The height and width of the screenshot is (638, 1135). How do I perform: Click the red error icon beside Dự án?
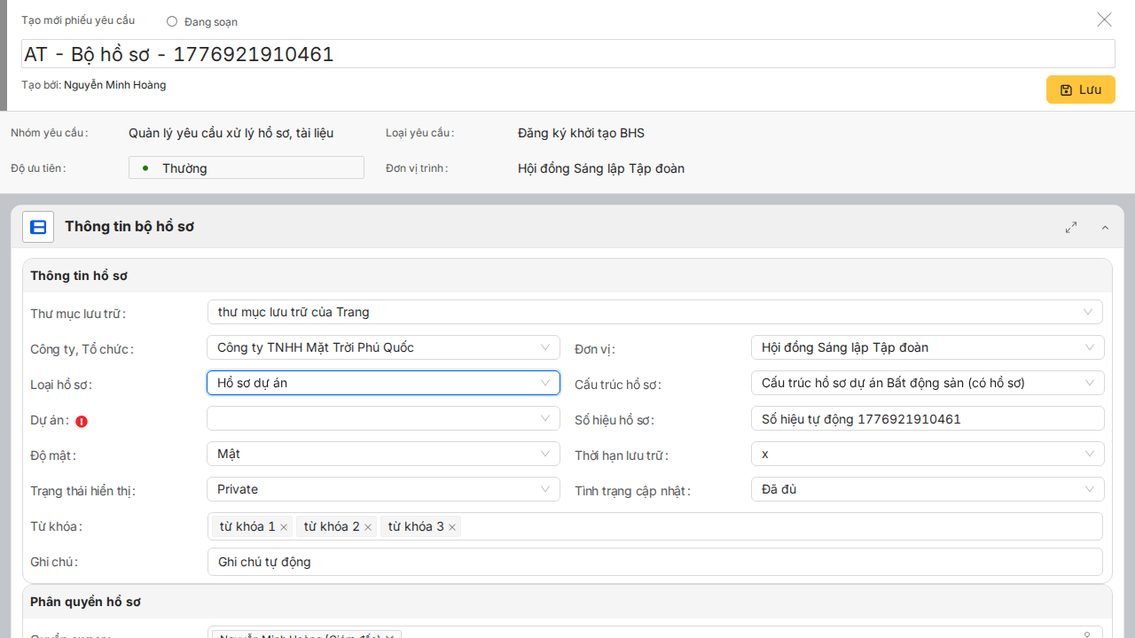point(82,422)
